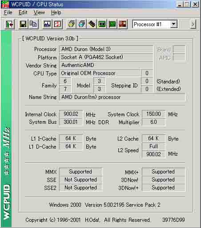Screen dimensions: 201x228
Task: Open the View menu
Action: click(x=39, y=12)
